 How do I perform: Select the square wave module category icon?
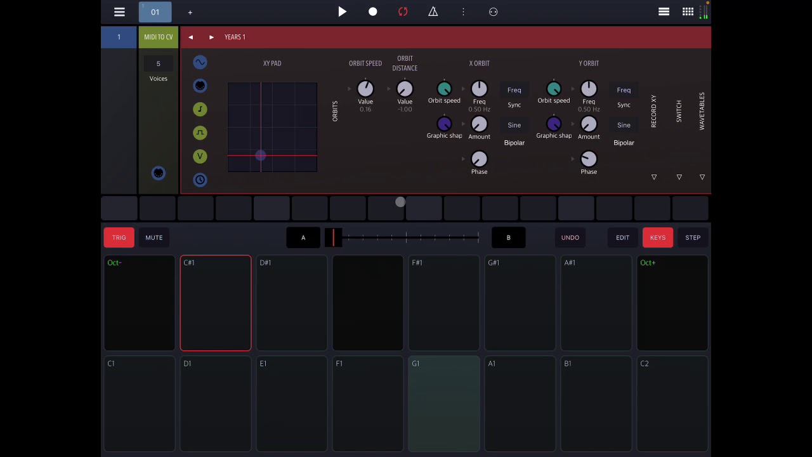[x=200, y=133]
